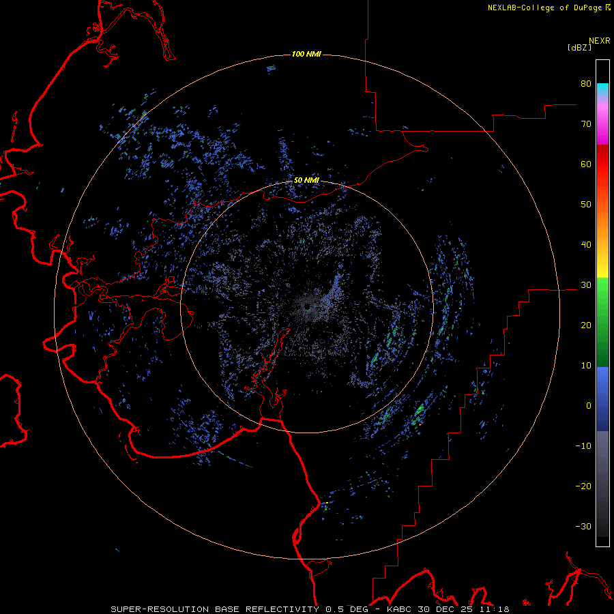Click the KABC 30 DEC 25 11:18 timestamp
The width and height of the screenshot is (614, 614).
pos(448,609)
